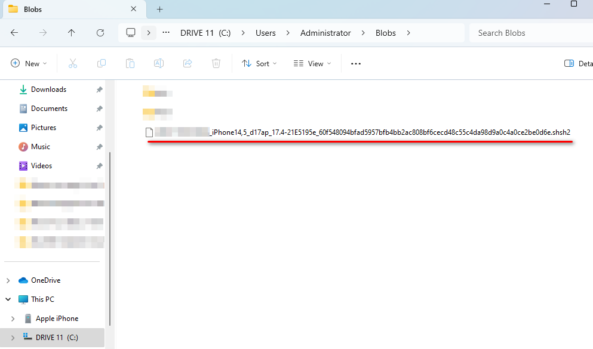Open the New item dropdown
This screenshot has height=349, width=593.
click(29, 63)
